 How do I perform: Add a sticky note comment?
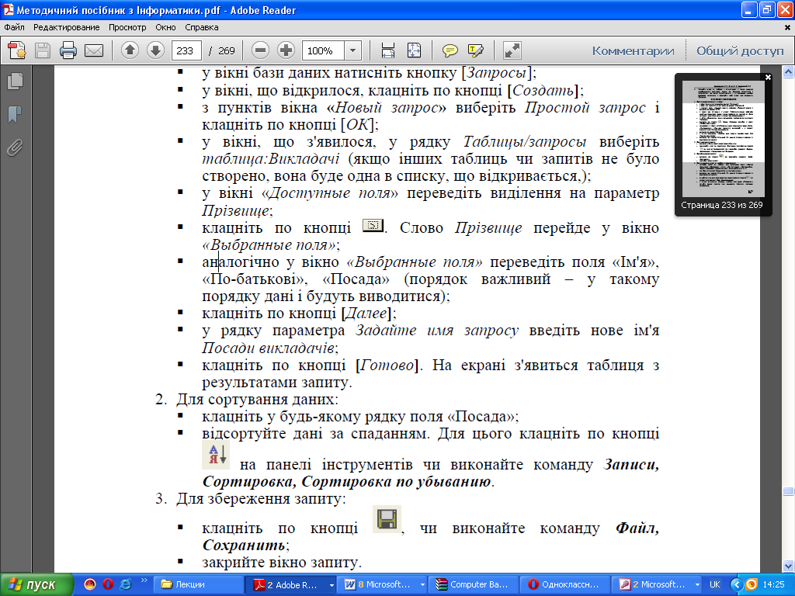[450, 50]
